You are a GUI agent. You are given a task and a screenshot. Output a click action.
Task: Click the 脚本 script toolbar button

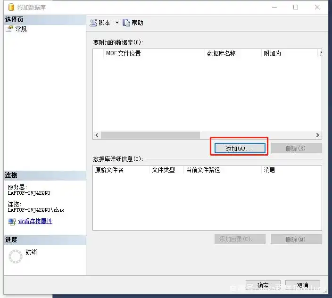click(100, 23)
